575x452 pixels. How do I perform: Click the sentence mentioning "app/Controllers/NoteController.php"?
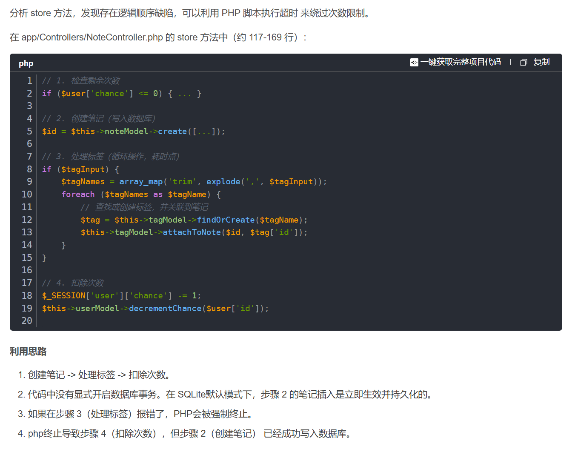coord(158,37)
